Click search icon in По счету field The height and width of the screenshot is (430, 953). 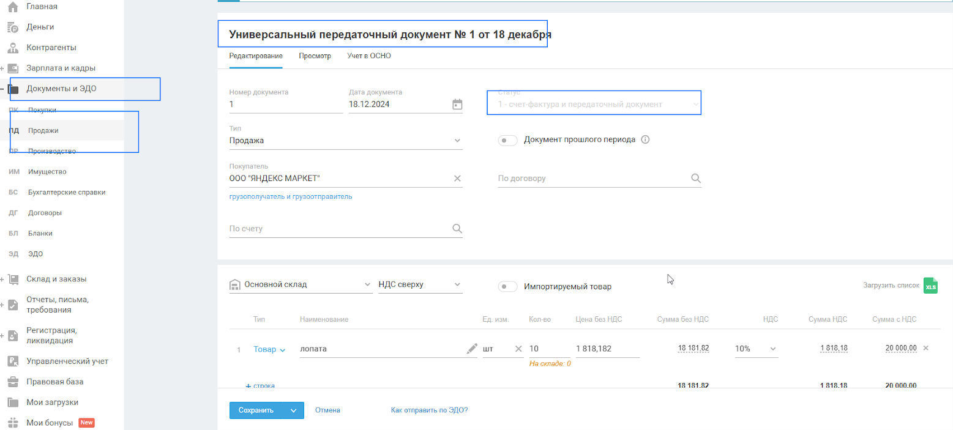[x=457, y=229]
